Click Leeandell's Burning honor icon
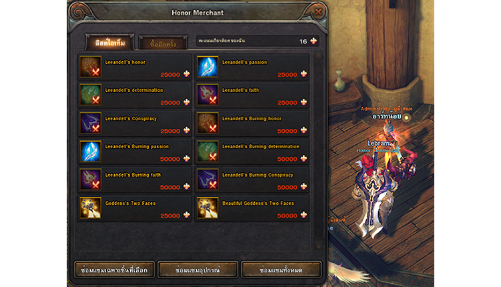This screenshot has width=501, height=287. (207, 123)
